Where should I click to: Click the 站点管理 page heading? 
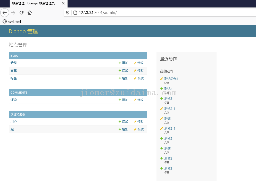click(x=18, y=45)
